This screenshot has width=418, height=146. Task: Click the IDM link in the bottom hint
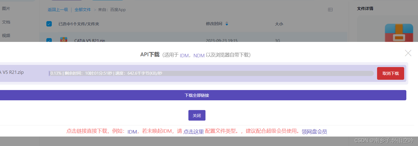[132, 132]
